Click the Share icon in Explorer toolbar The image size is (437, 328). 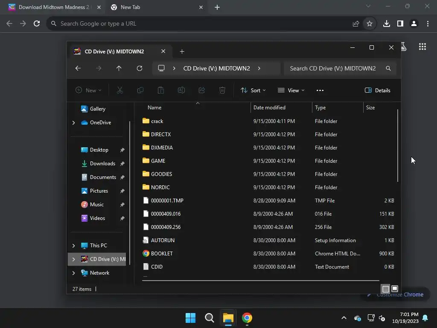[x=202, y=90]
